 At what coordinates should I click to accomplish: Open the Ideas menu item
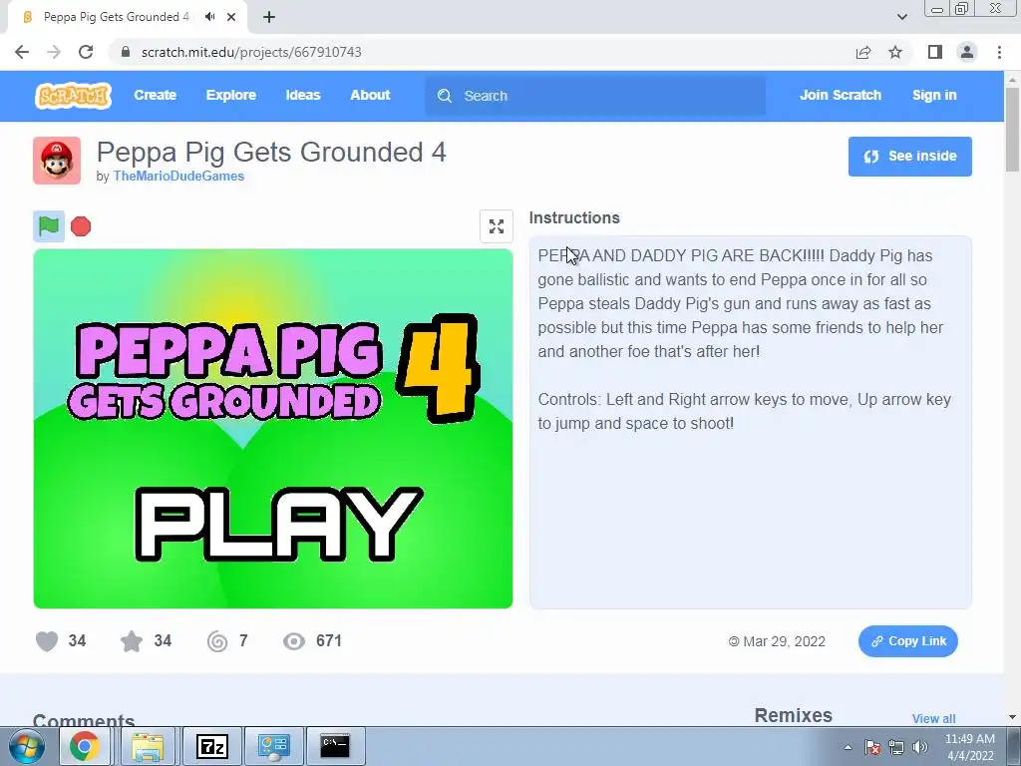[303, 95]
